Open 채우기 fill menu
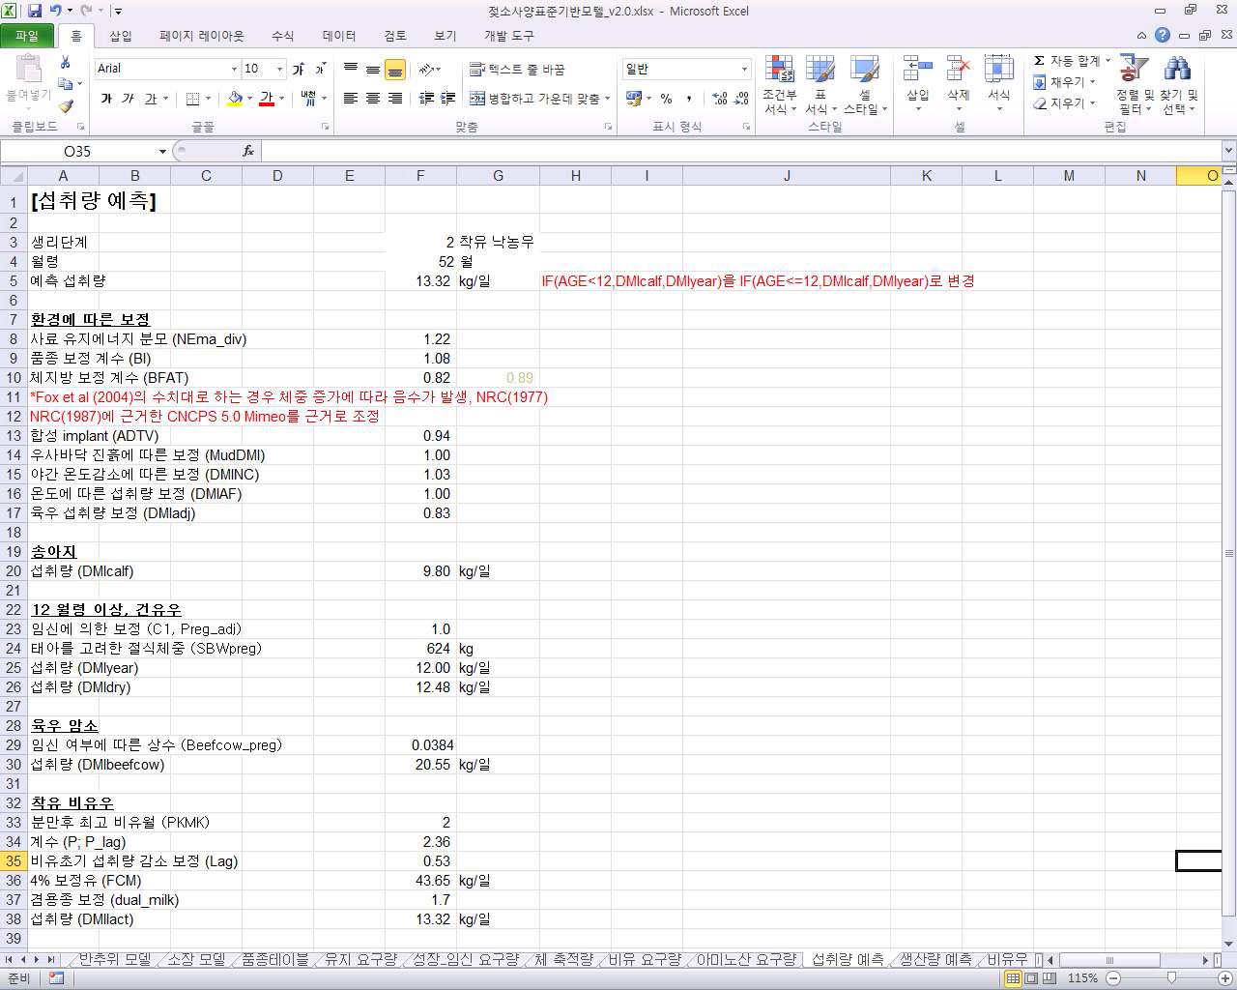Viewport: 1237px width, 990px height. coord(1064,82)
